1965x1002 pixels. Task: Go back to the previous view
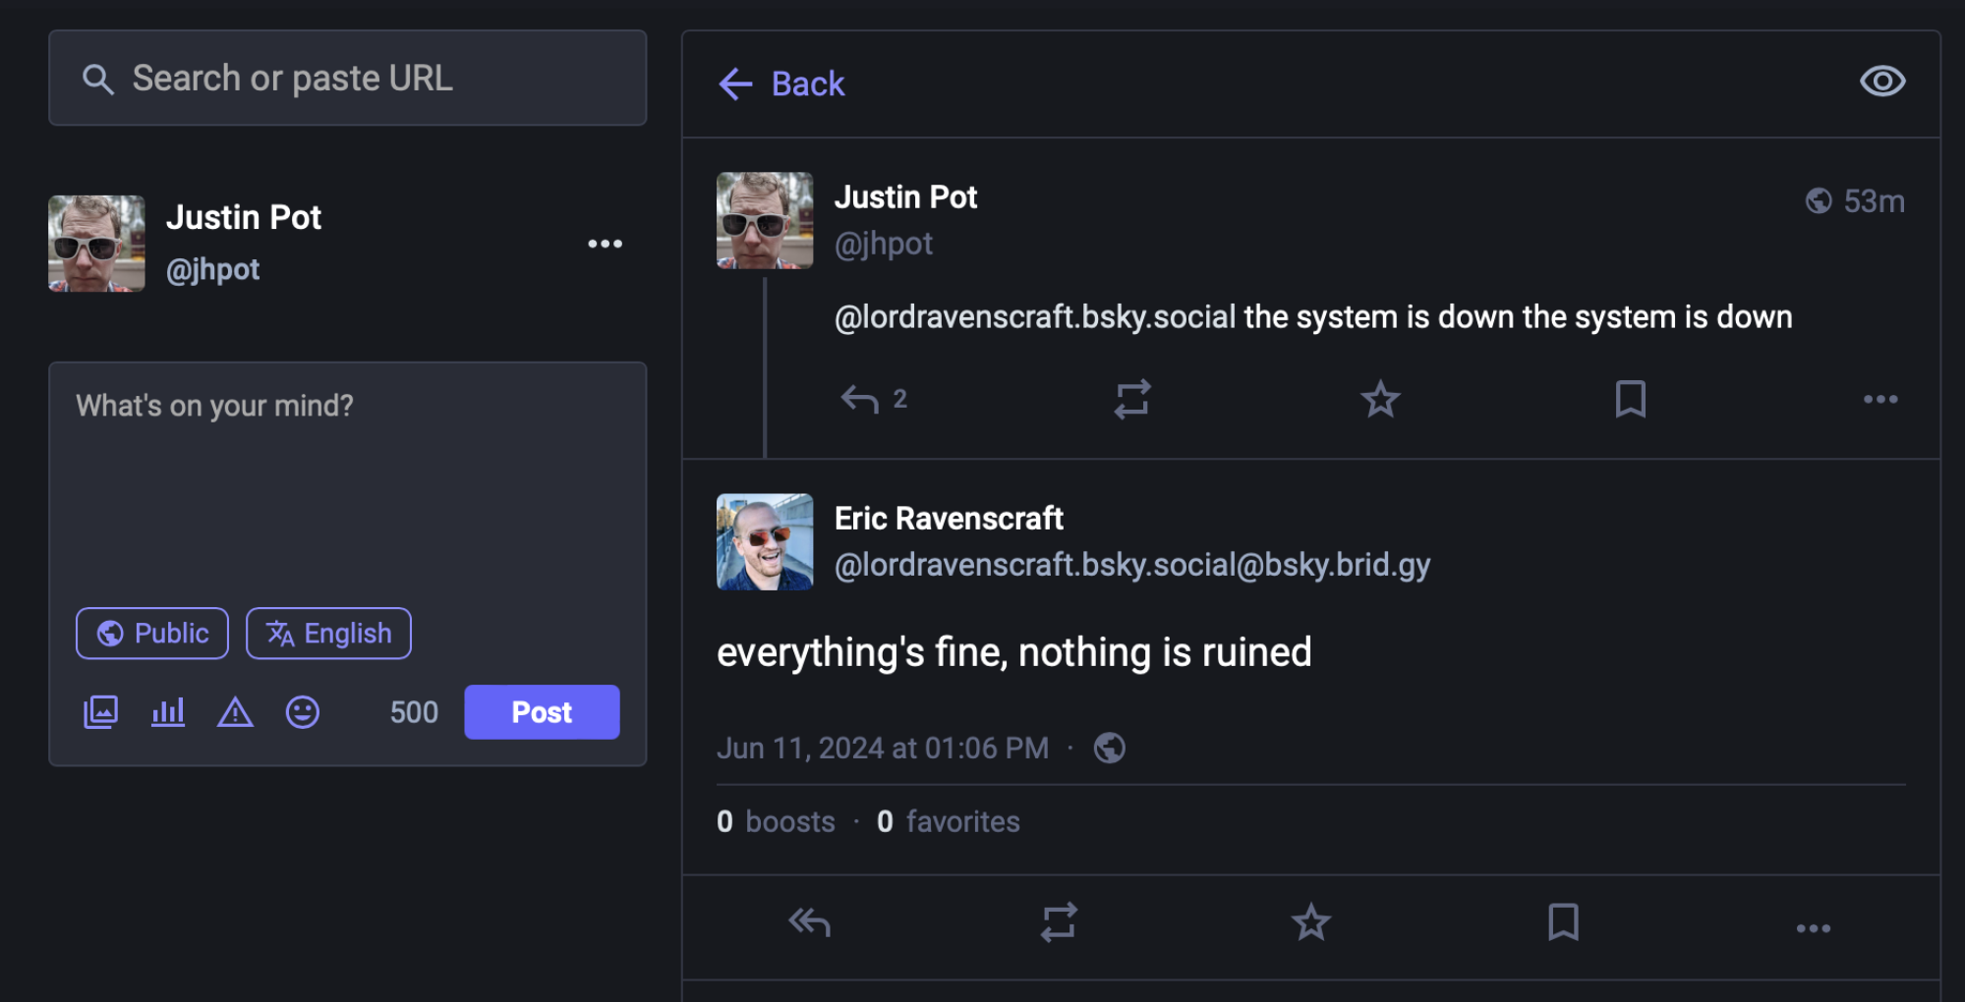[x=780, y=84]
